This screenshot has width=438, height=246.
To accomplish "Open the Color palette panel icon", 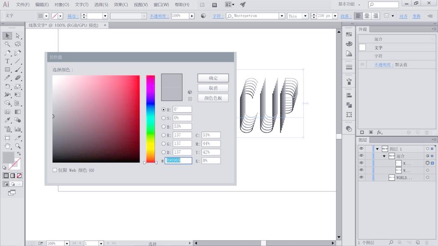I will 349,44.
